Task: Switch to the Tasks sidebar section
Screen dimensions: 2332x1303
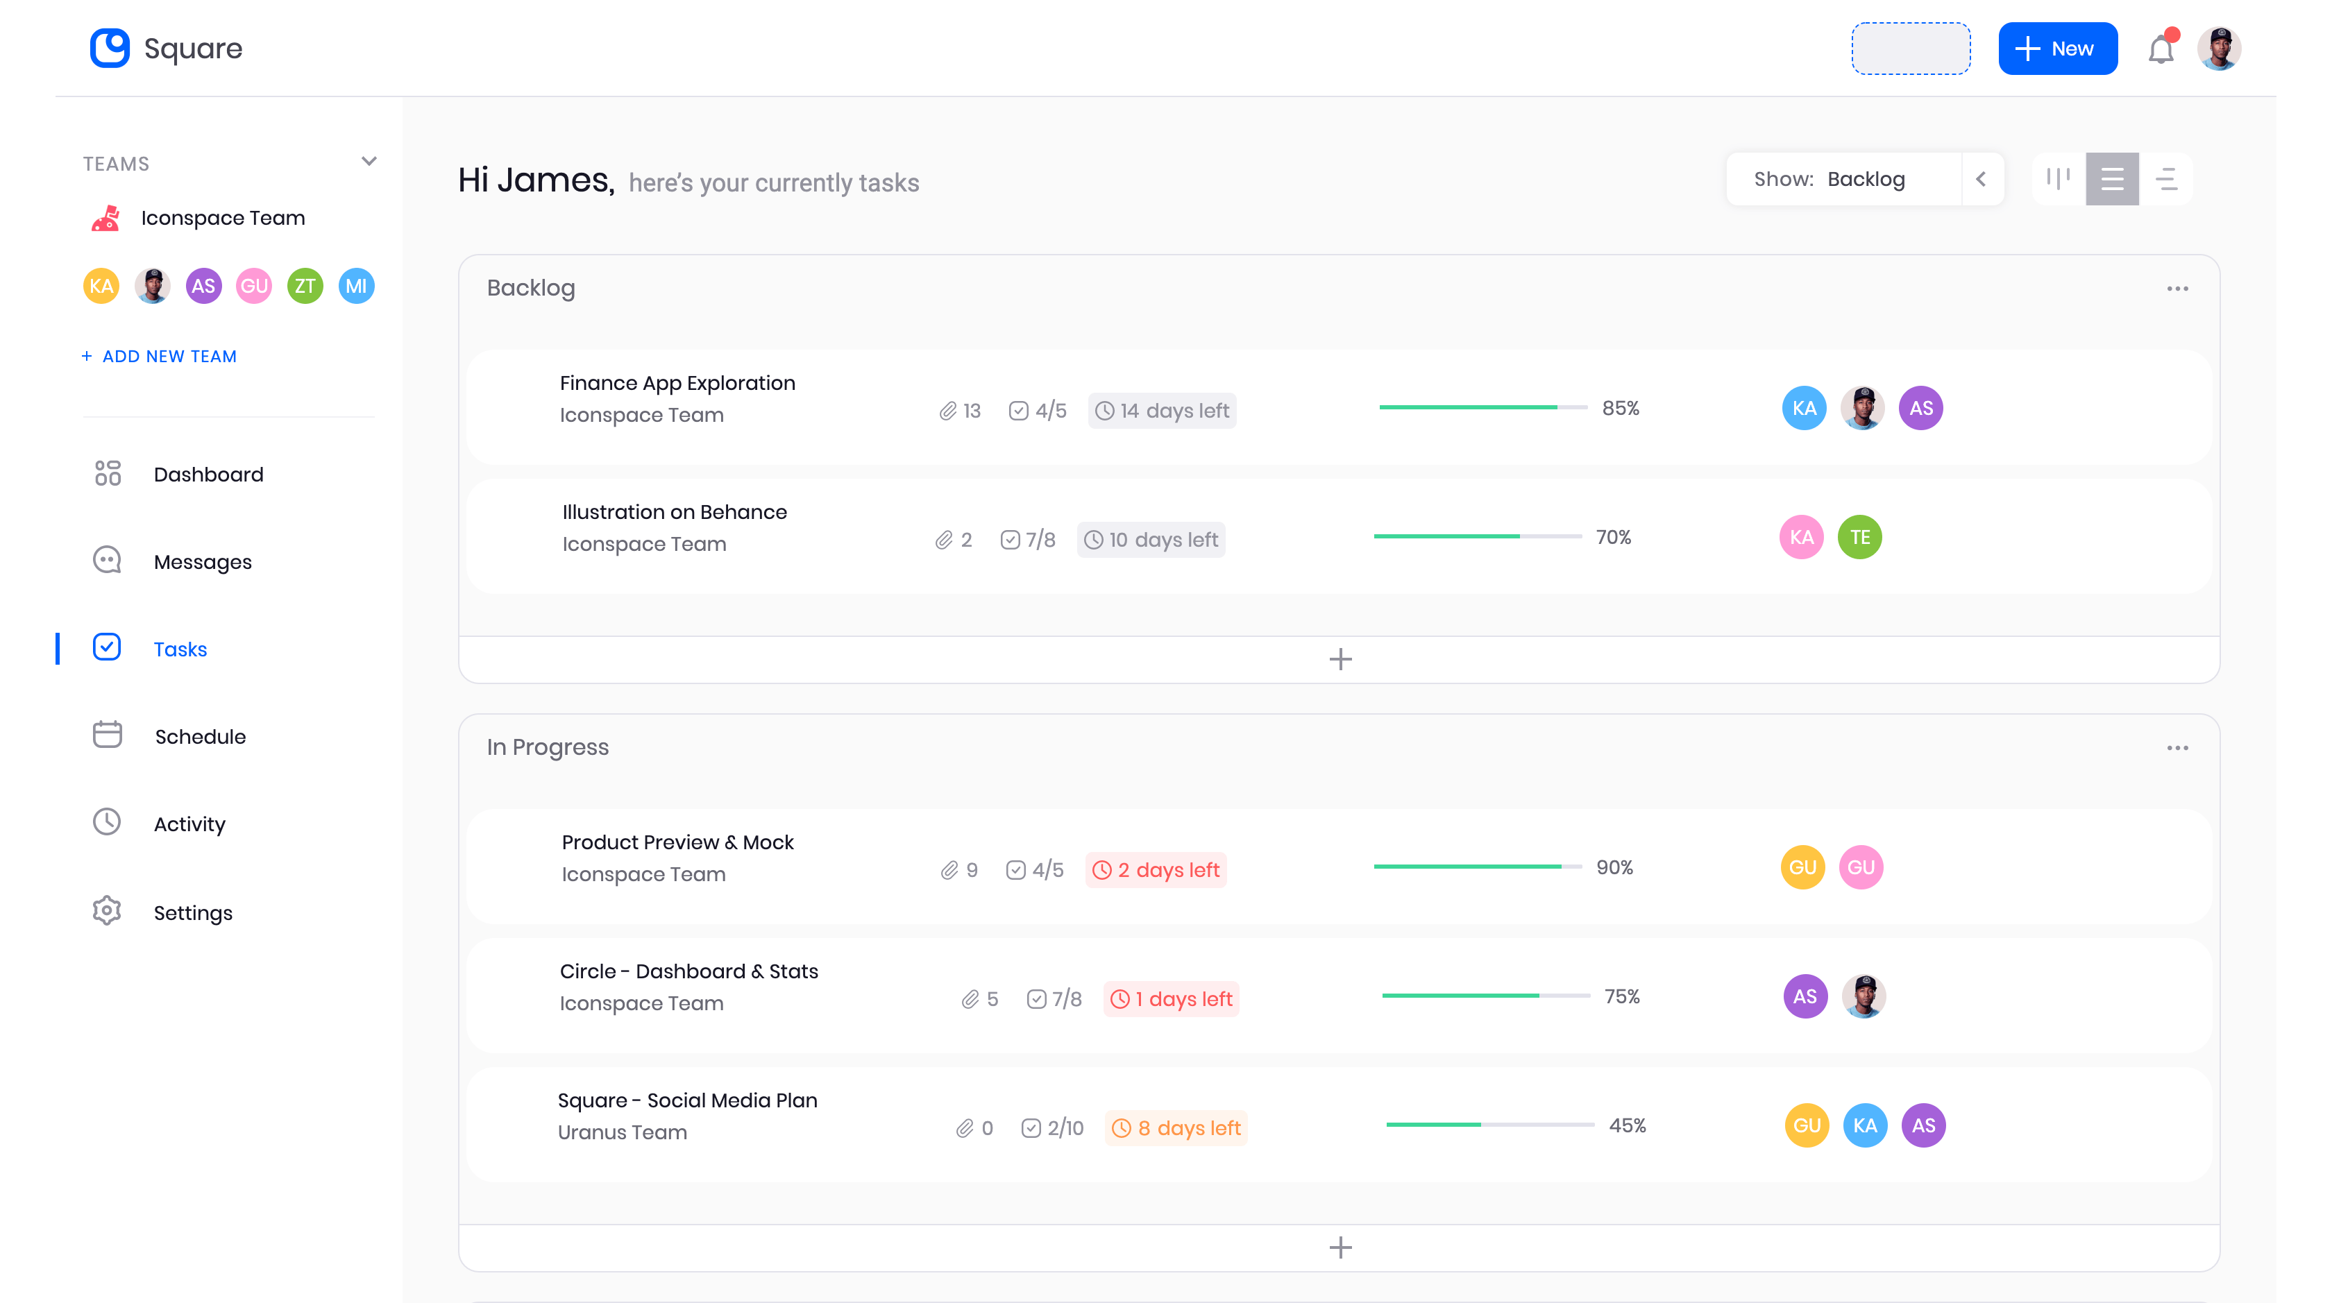Action: tap(180, 648)
